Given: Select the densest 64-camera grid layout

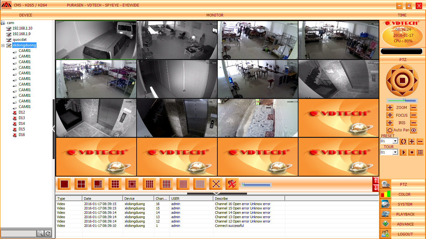Looking at the screenshot, I should [x=200, y=184].
